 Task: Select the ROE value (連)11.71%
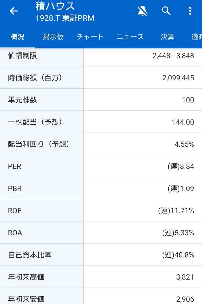(x=176, y=211)
